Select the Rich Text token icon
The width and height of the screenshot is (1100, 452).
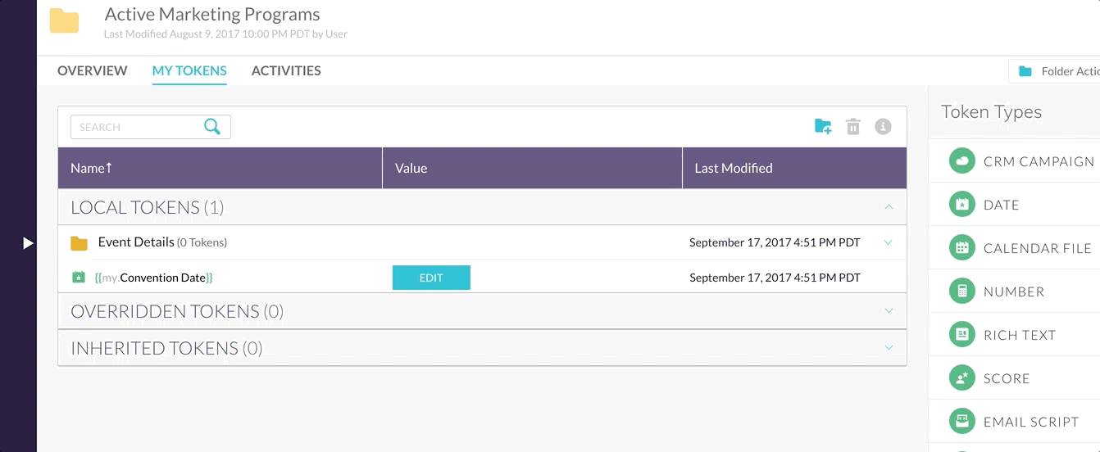961,335
